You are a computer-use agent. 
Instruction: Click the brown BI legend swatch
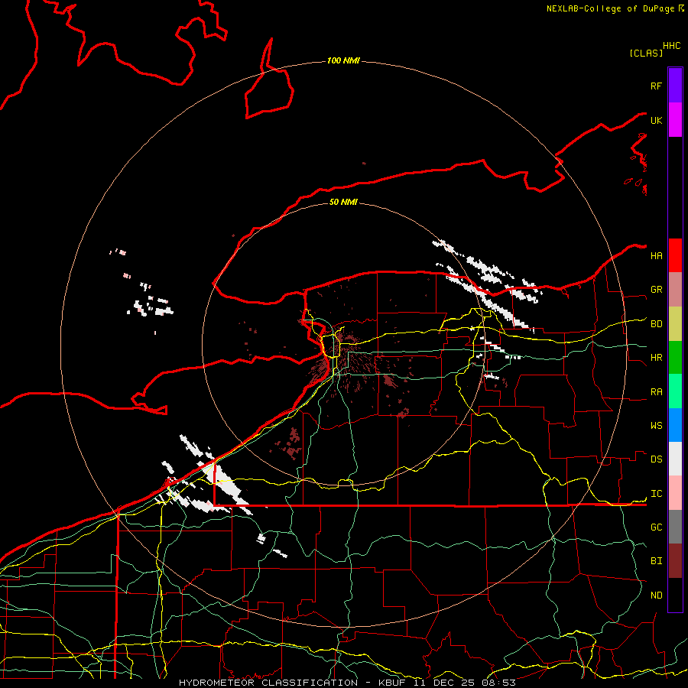click(x=675, y=561)
